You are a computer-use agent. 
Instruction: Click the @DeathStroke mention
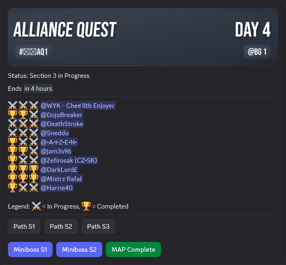[62, 124]
